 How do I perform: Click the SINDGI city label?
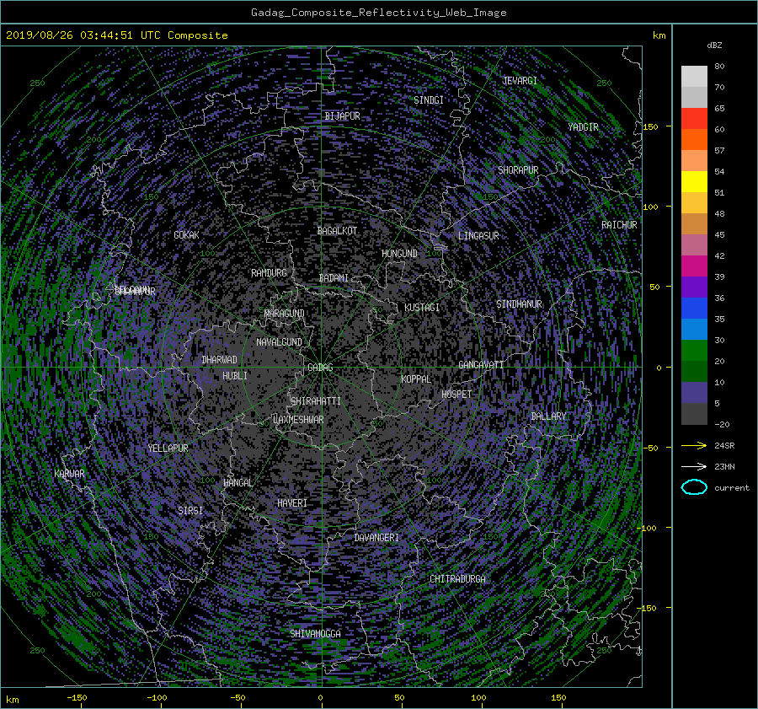coord(429,100)
